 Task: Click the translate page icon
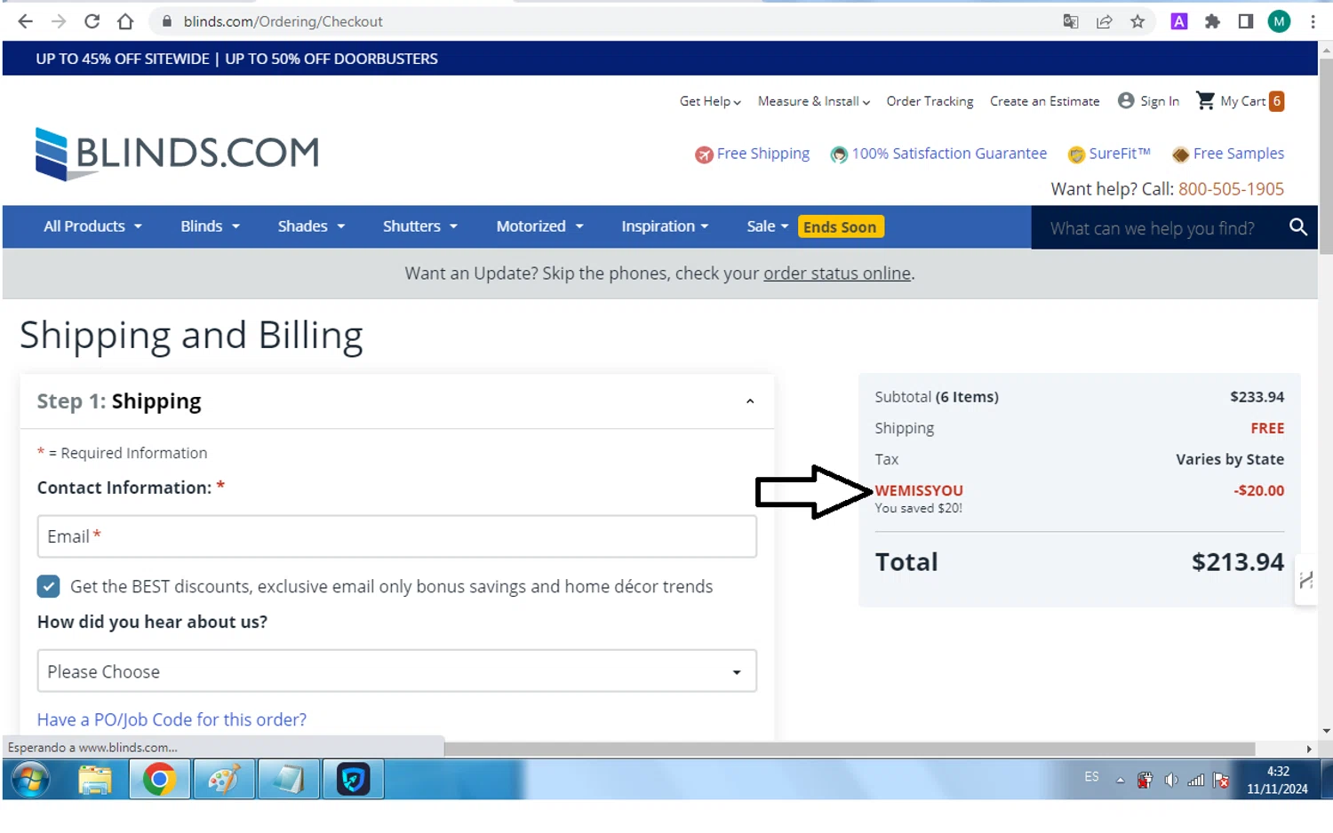(x=1071, y=21)
